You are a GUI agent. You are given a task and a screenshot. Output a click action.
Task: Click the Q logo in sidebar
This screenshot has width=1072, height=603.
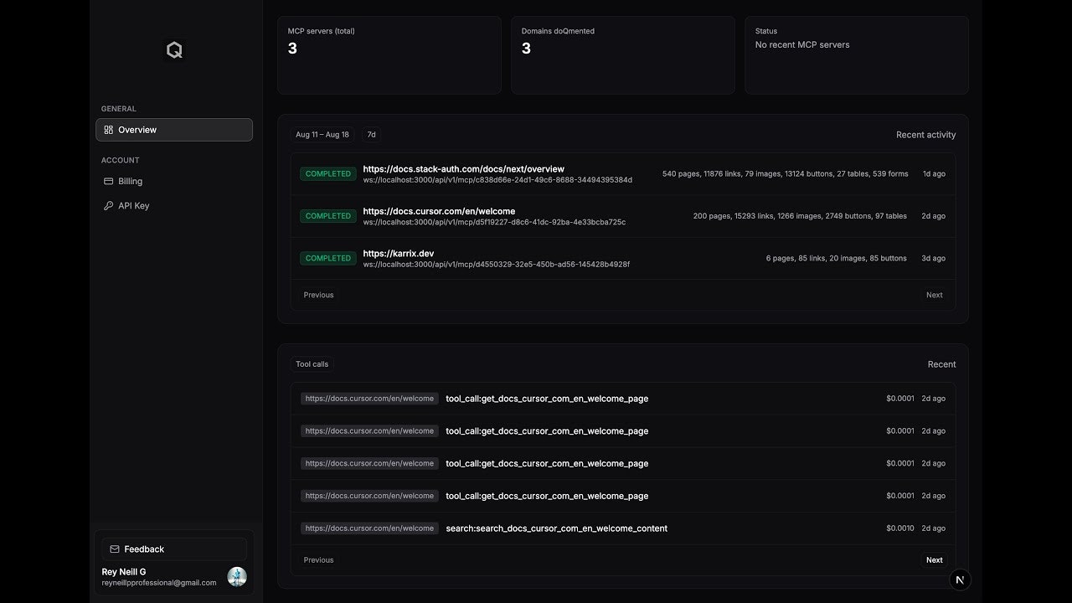174,50
